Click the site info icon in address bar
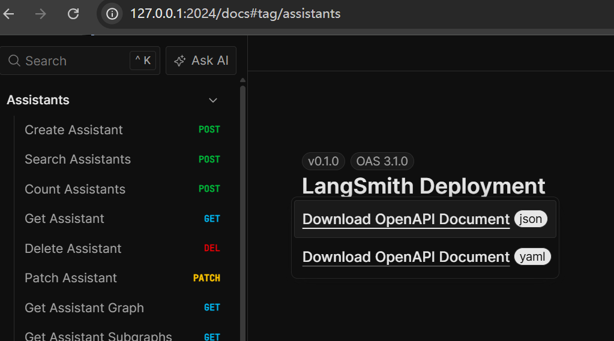614x341 pixels. pos(112,14)
